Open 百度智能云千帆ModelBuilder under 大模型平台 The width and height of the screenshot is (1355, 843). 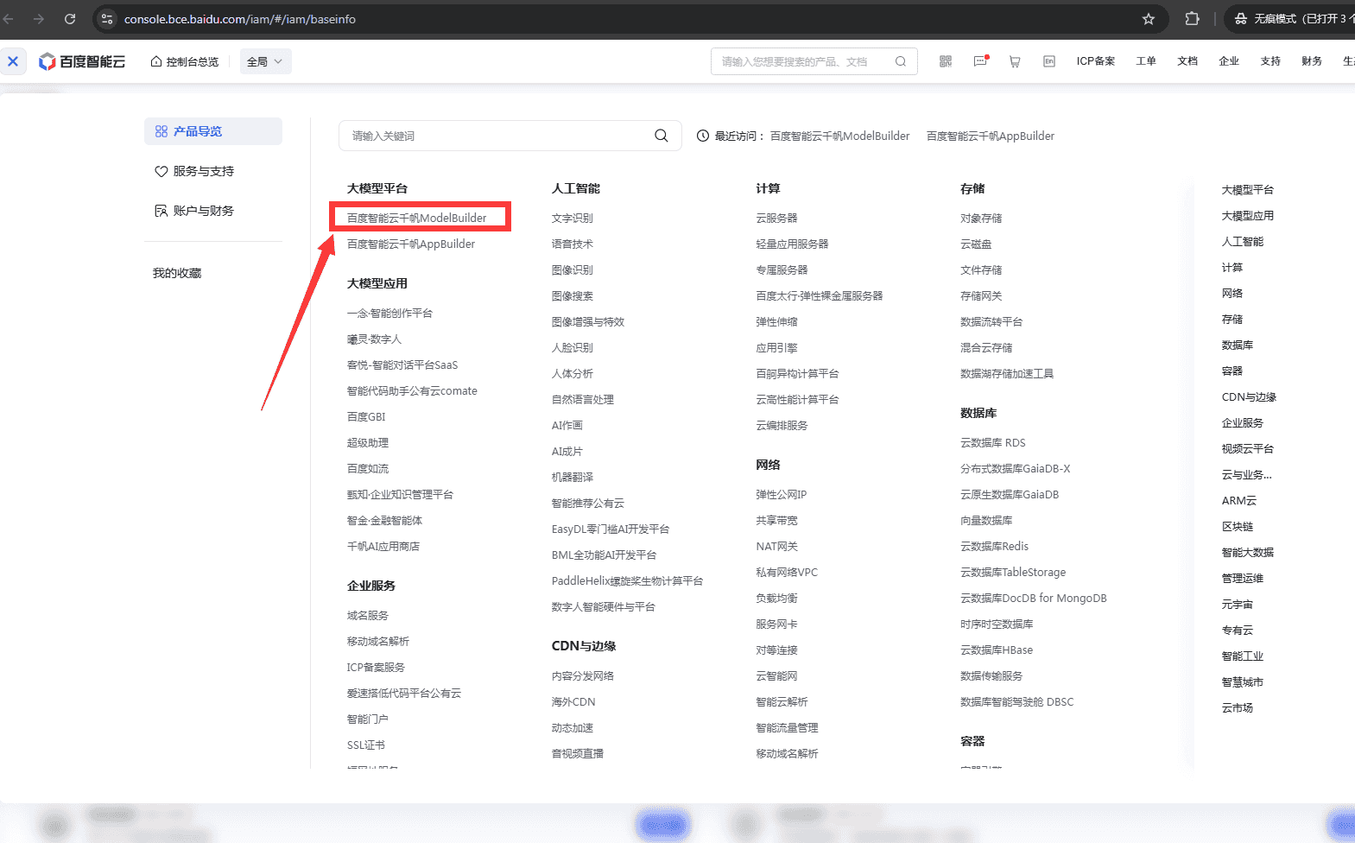point(417,218)
